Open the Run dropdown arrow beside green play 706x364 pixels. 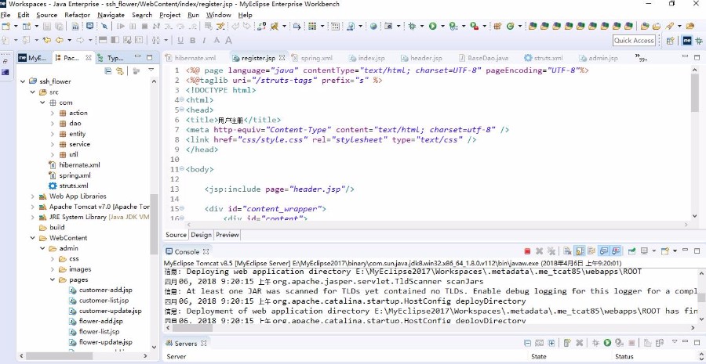(x=442, y=26)
